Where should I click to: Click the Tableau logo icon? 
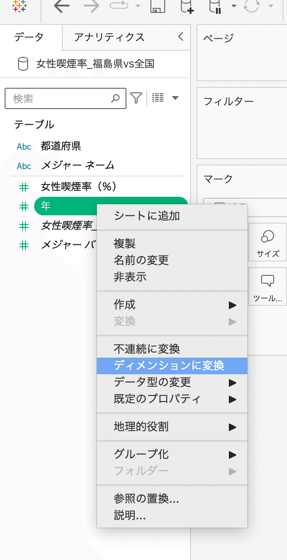tap(19, 6)
